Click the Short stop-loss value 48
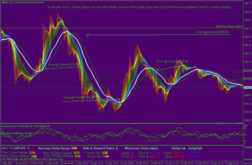Screen dimensions: 252x165 click(x=131, y=156)
